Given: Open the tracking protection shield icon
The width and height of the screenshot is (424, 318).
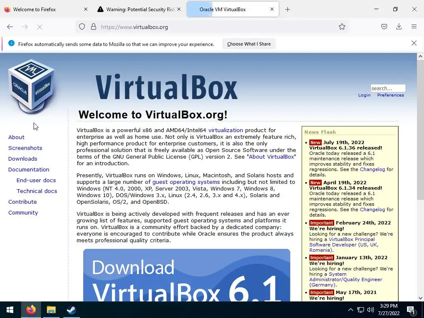Looking at the screenshot, I should coord(82,27).
